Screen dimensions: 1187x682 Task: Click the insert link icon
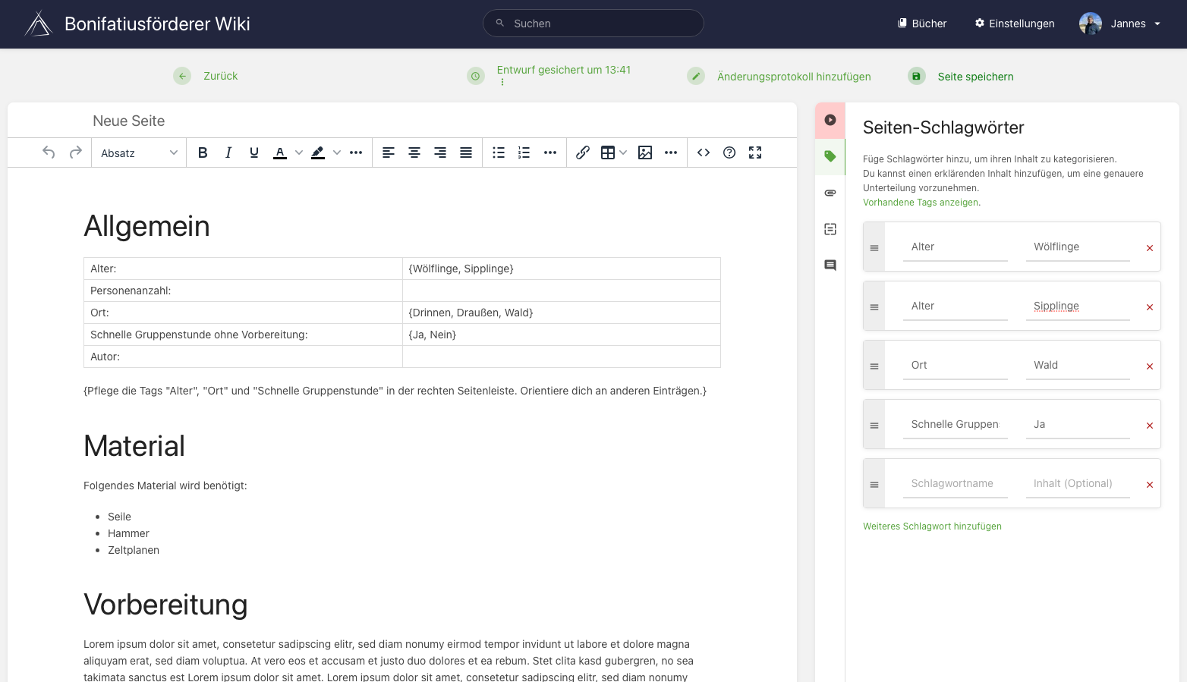coord(583,152)
